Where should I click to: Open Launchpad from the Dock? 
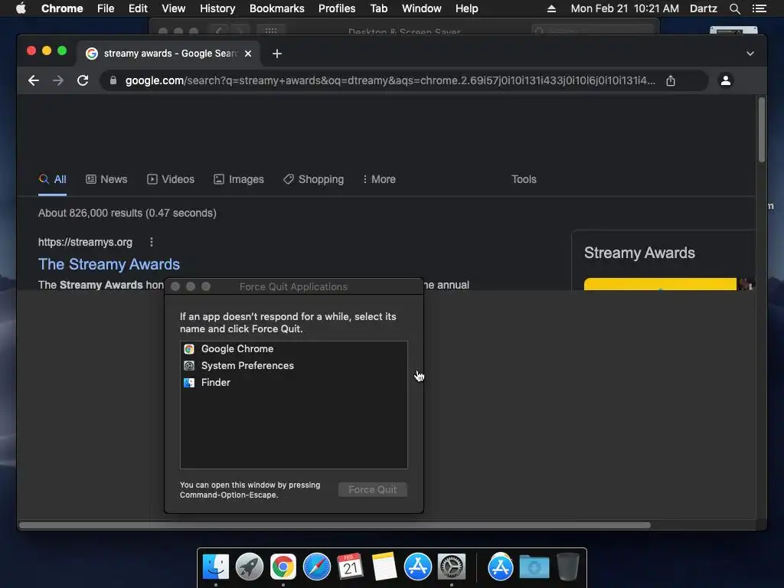click(x=249, y=567)
